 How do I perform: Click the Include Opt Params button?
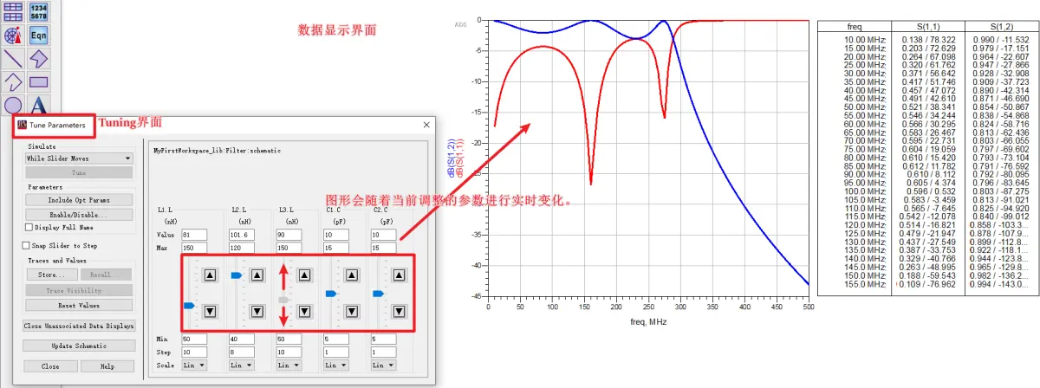(x=78, y=200)
